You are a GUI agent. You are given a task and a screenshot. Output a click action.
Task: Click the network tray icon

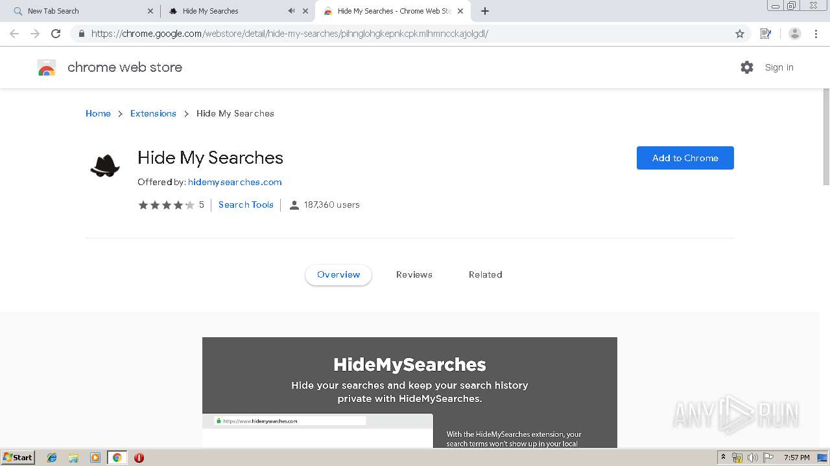pyautogui.click(x=737, y=458)
